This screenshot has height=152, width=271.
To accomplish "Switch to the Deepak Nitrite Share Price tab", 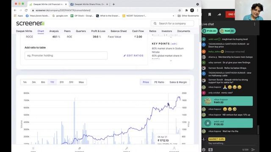I will click(x=89, y=4).
